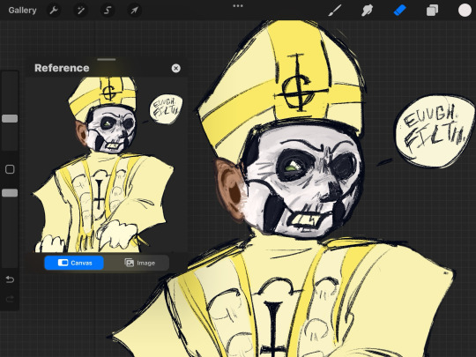Image resolution: width=476 pixels, height=357 pixels.
Task: Open the Actions wrench menu
Action: [x=54, y=11]
